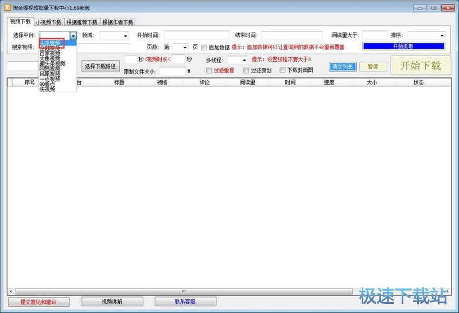Focus the maximum video duration seconds field
Screen dimensions: 459x313
[x=178, y=60]
